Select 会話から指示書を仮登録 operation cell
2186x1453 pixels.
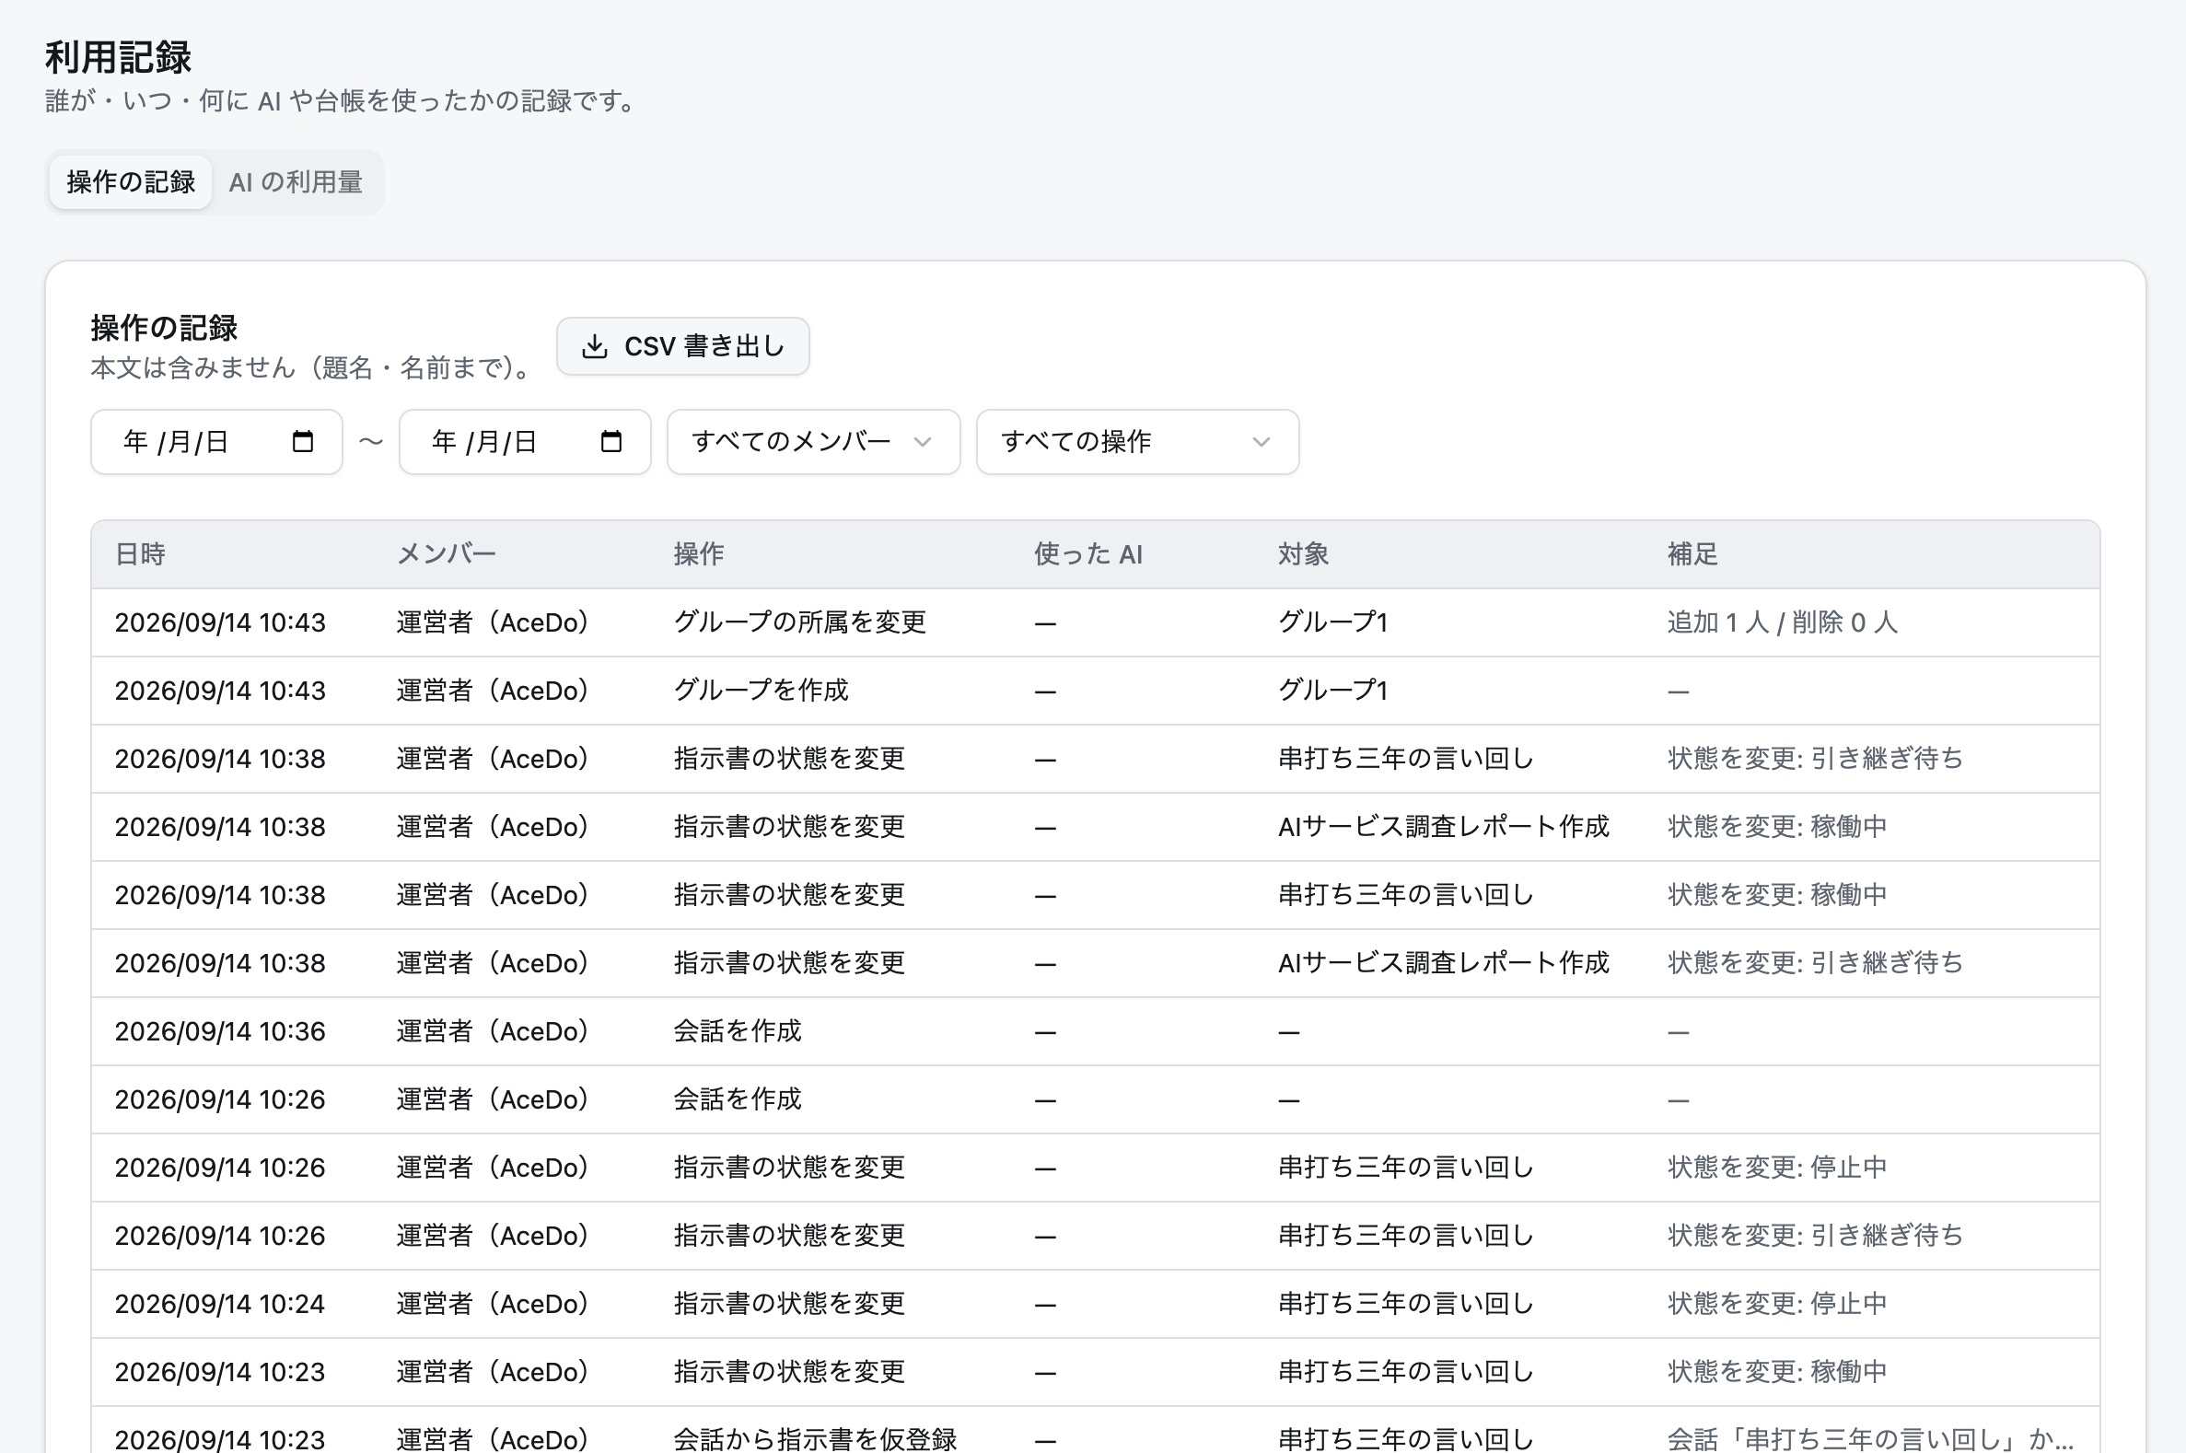(x=816, y=1439)
